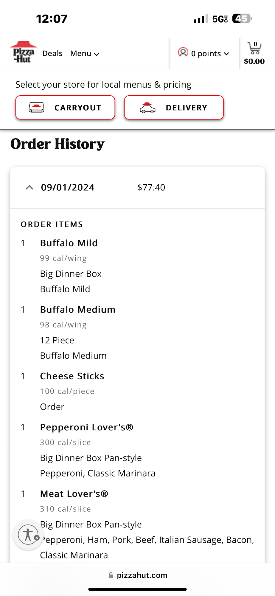Tap the pizzahut.com address bar
The height and width of the screenshot is (596, 275).
pyautogui.click(x=142, y=575)
